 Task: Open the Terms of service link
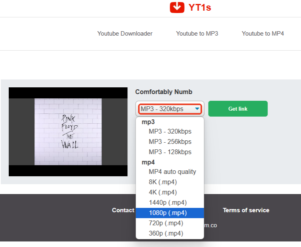point(246,210)
